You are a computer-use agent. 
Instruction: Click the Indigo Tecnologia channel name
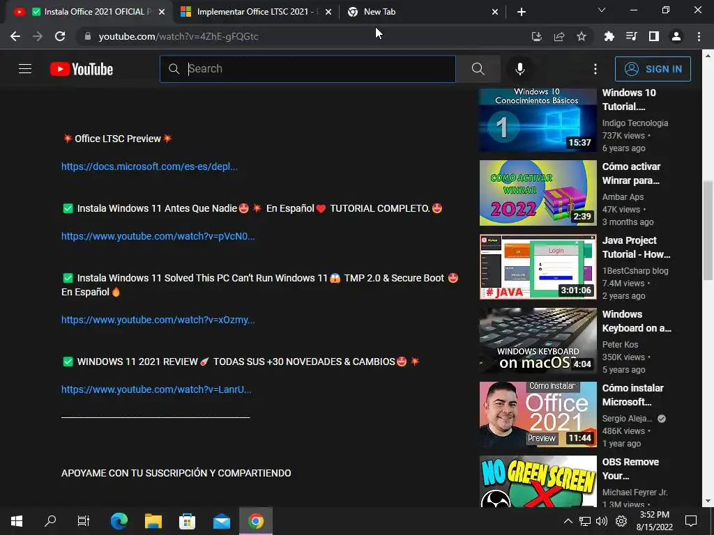tap(635, 123)
